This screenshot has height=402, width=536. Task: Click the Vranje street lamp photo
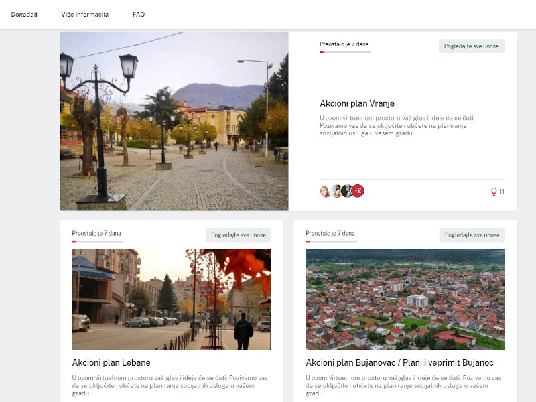coord(174,121)
